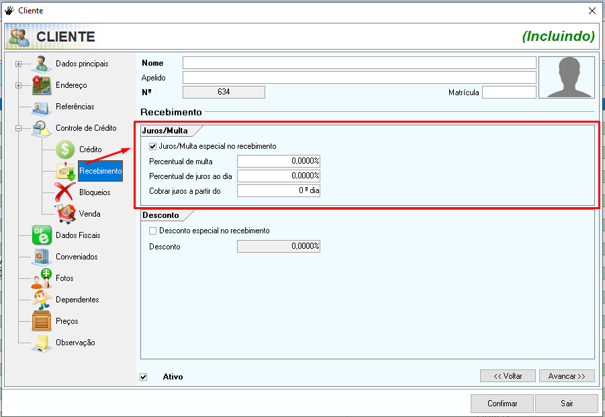This screenshot has height=417, width=605.
Task: Click the Percentual de multa field
Action: tap(278, 161)
